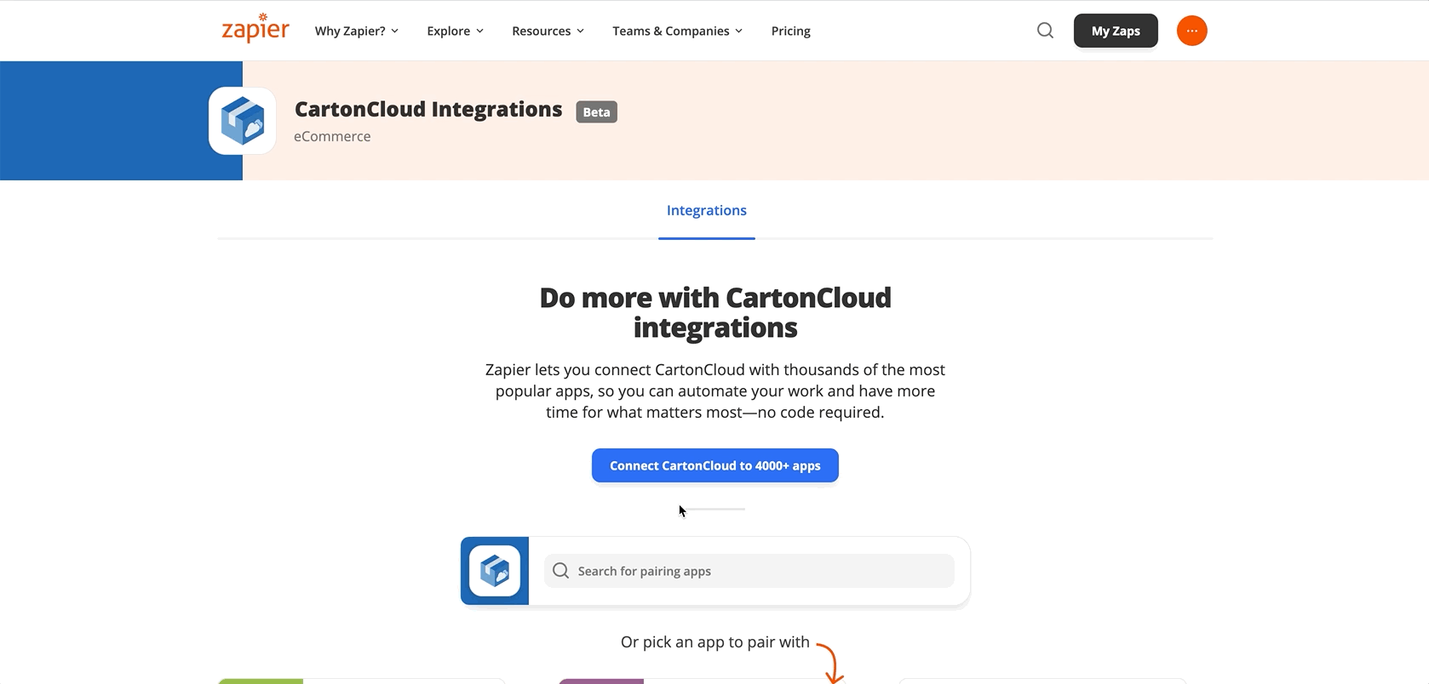Open the orange account avatar menu
Screen dimensions: 1429x684
click(x=1191, y=31)
